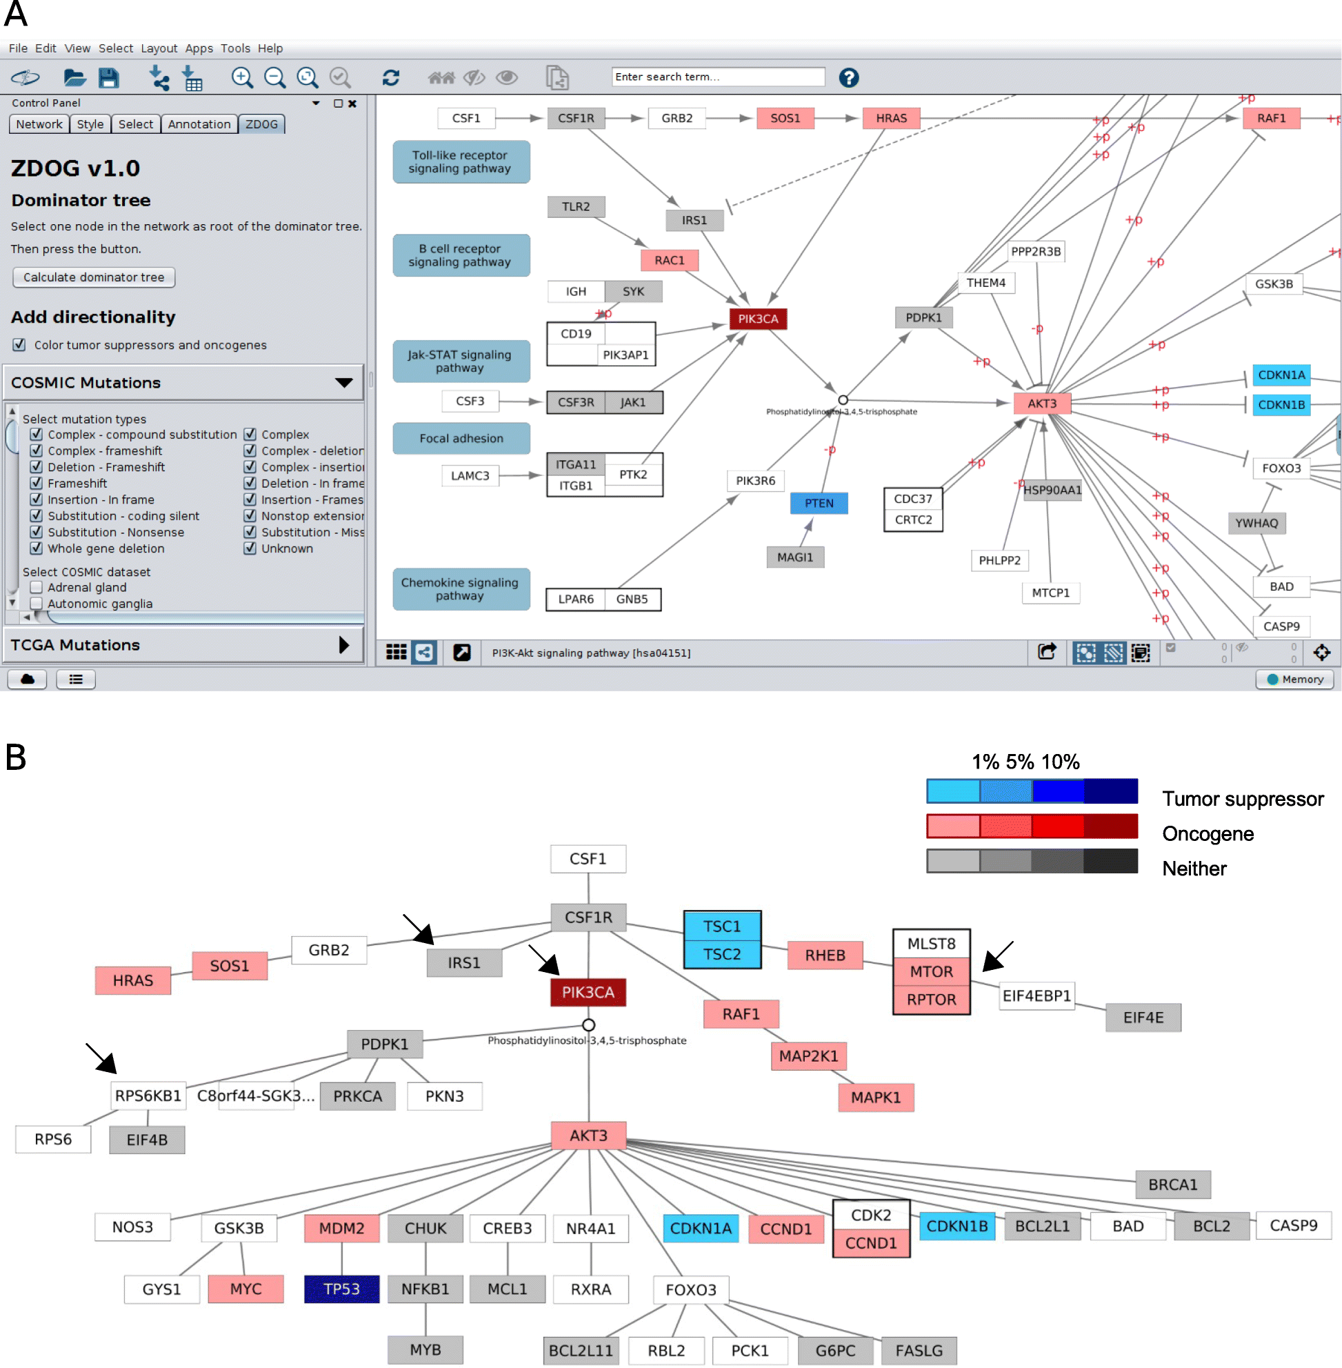The height and width of the screenshot is (1368, 1342).
Task: Create new network from selection icon
Action: coord(557,77)
